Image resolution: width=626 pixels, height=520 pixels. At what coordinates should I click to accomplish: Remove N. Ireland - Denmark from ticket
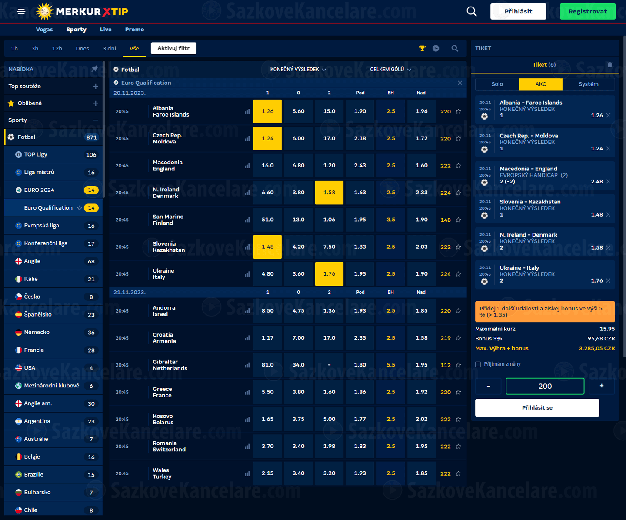[x=608, y=248]
